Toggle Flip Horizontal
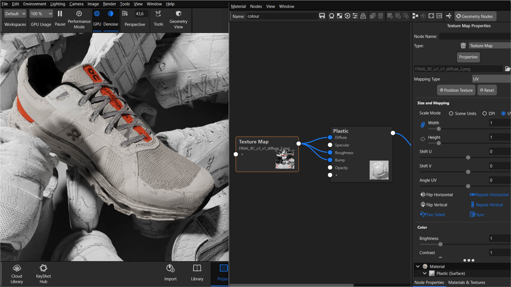The height and width of the screenshot is (287, 511). 436,195
